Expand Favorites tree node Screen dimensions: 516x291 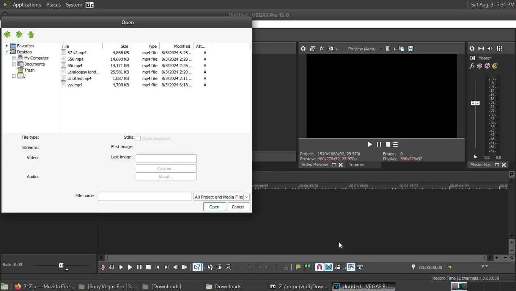pos(6,46)
